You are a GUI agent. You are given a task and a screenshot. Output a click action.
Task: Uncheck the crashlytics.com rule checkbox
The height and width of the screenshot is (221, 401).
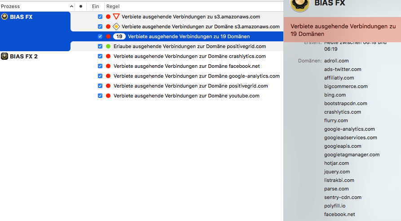pyautogui.click(x=100, y=56)
